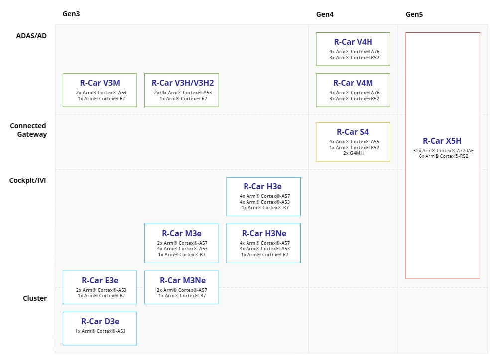Click '1x Arm Cortex-R7' in R-Car E3e
The image size is (494, 359).
pyautogui.click(x=102, y=296)
